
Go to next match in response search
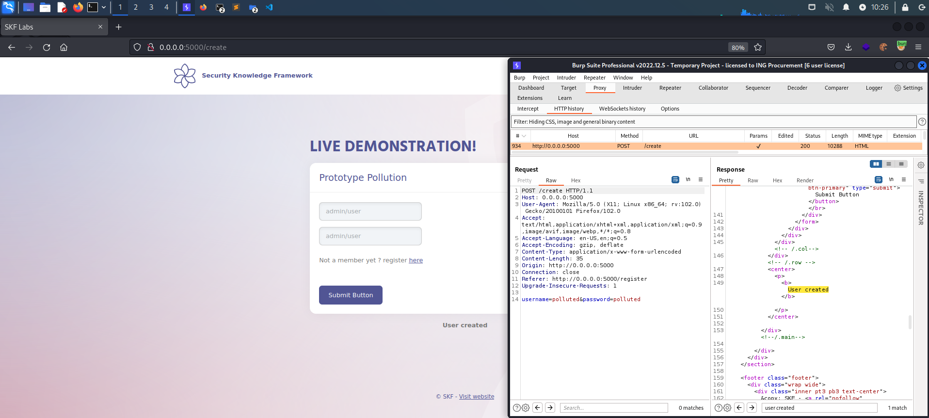[752, 408]
